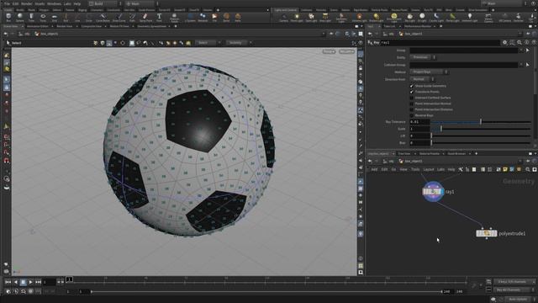Switch to the Lights and Cameras shelf tab
Screen dimensions: 538x303
pyautogui.click(x=285, y=10)
